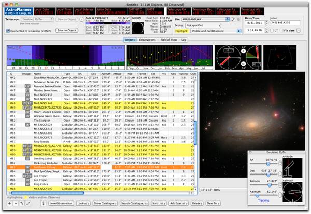311x214 pixels.
Task: Click the minus remove-object icon at bottom left
Action: (16, 203)
